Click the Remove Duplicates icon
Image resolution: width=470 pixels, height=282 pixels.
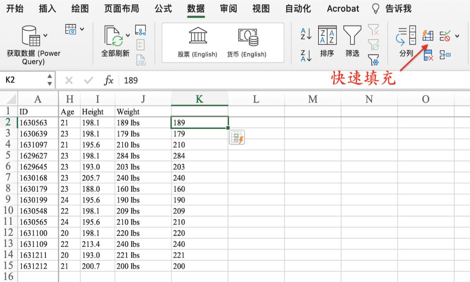click(x=429, y=55)
